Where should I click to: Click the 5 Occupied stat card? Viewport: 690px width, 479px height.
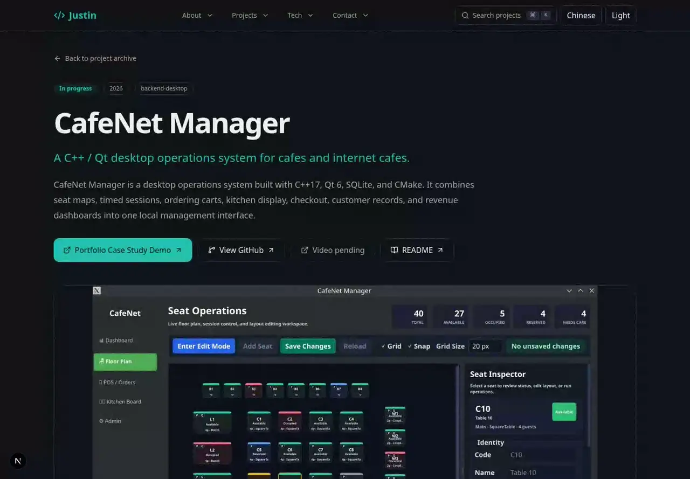(492, 317)
